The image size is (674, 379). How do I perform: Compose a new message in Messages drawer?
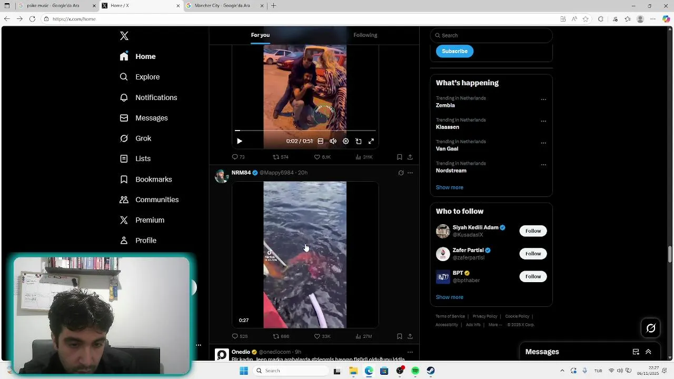pyautogui.click(x=636, y=352)
